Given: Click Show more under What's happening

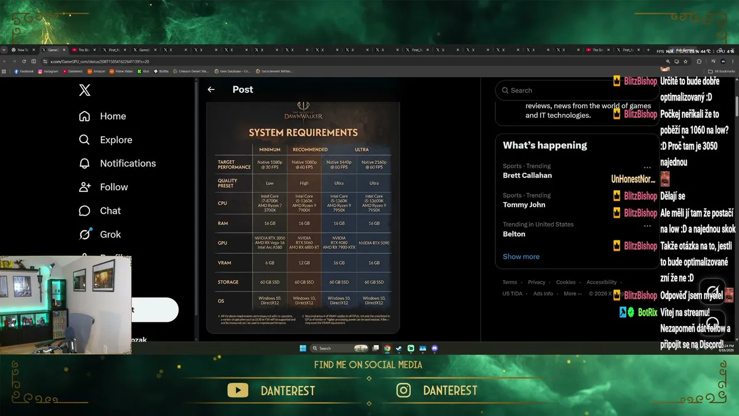Looking at the screenshot, I should point(521,257).
